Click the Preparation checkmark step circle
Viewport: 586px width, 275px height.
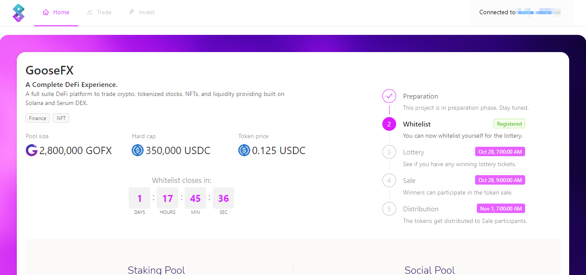[x=389, y=96]
